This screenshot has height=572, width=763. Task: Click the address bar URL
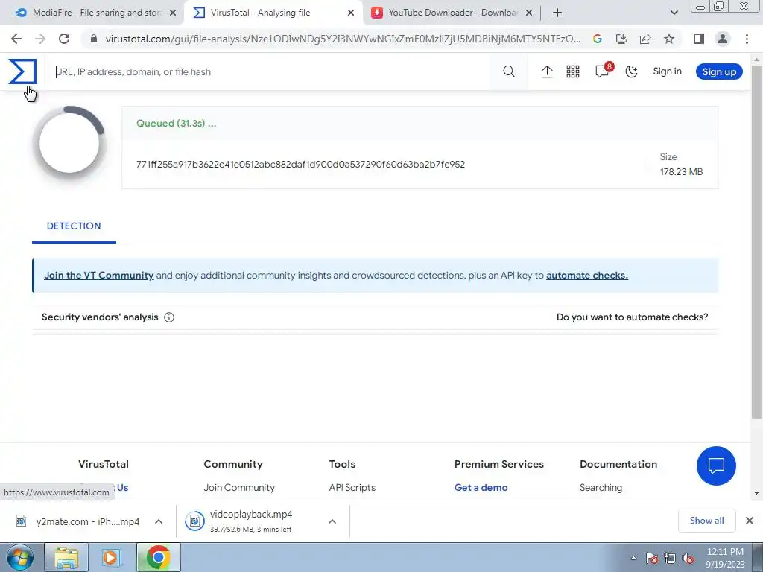(x=343, y=39)
